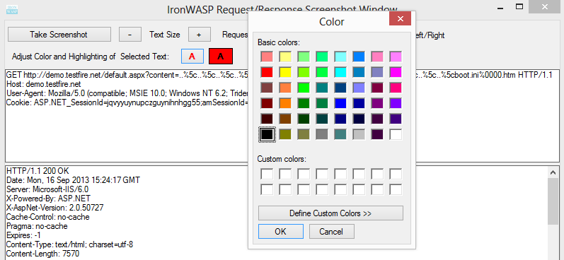Click the Cookie line in request pane
This screenshot has width=564, height=260.
coord(127,102)
